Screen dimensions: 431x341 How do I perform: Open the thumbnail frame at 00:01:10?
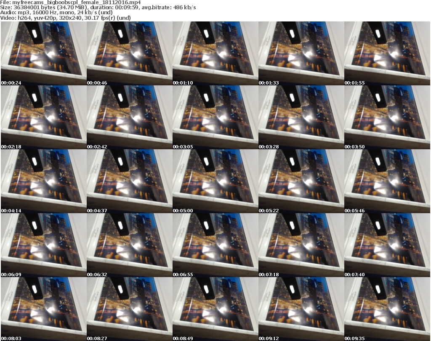tap(215, 53)
